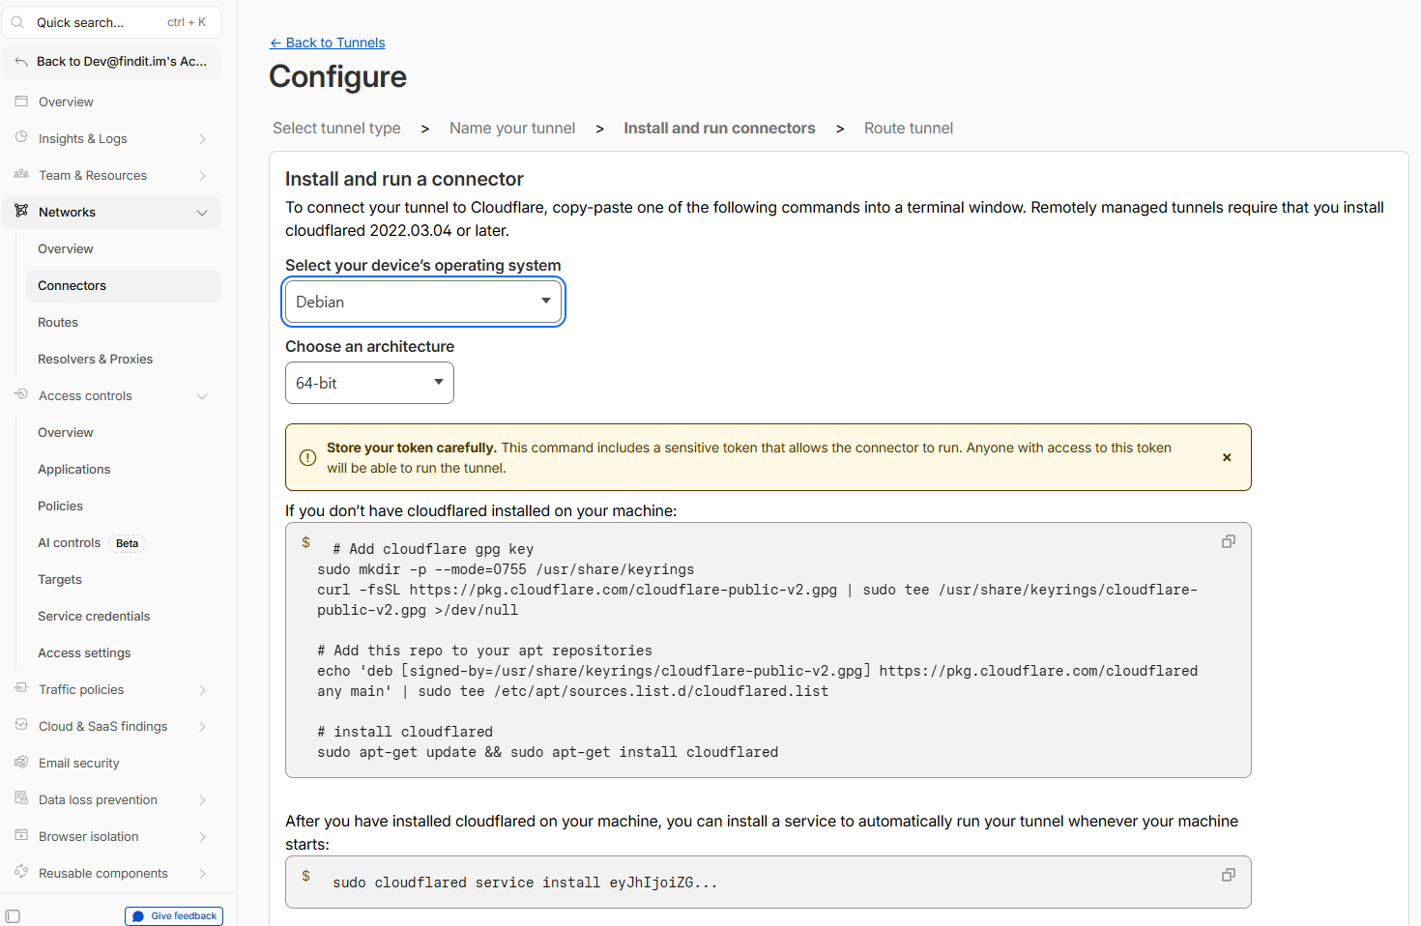The height and width of the screenshot is (926, 1421).
Task: Click the Data loss prevention icon
Action: click(21, 799)
